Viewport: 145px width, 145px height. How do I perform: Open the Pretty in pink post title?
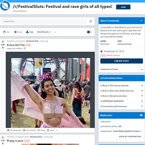click(15, 141)
